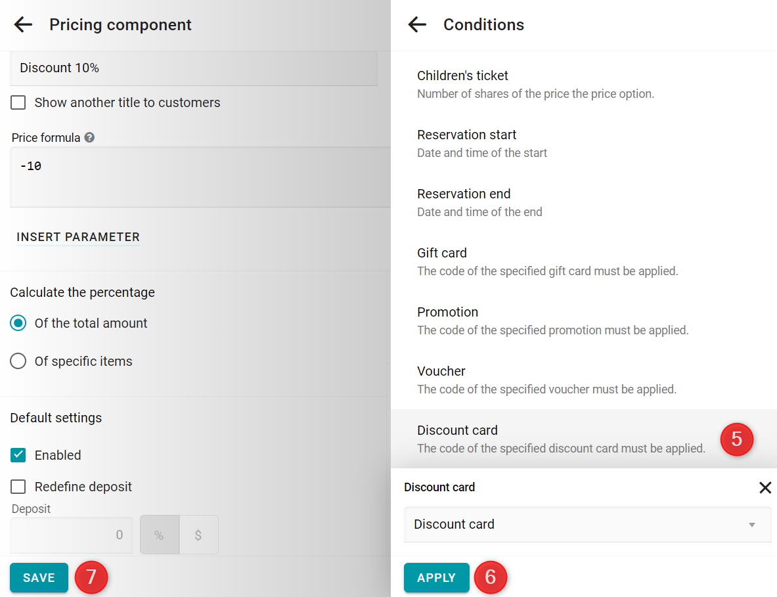Go back from Pricing component page

23,24
